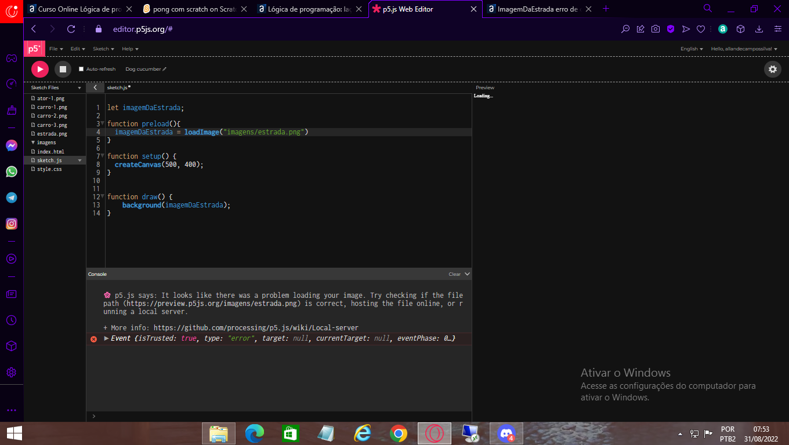Open Telegram in sidebar
This screenshot has width=789, height=445.
click(12, 198)
